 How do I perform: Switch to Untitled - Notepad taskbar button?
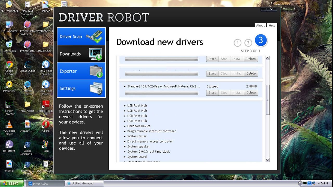[x=84, y=183]
